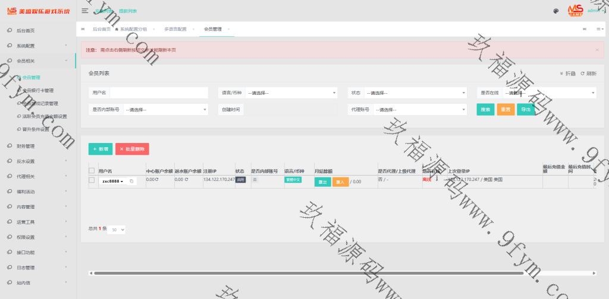Open the 状态 status dropdown filter

(409, 93)
